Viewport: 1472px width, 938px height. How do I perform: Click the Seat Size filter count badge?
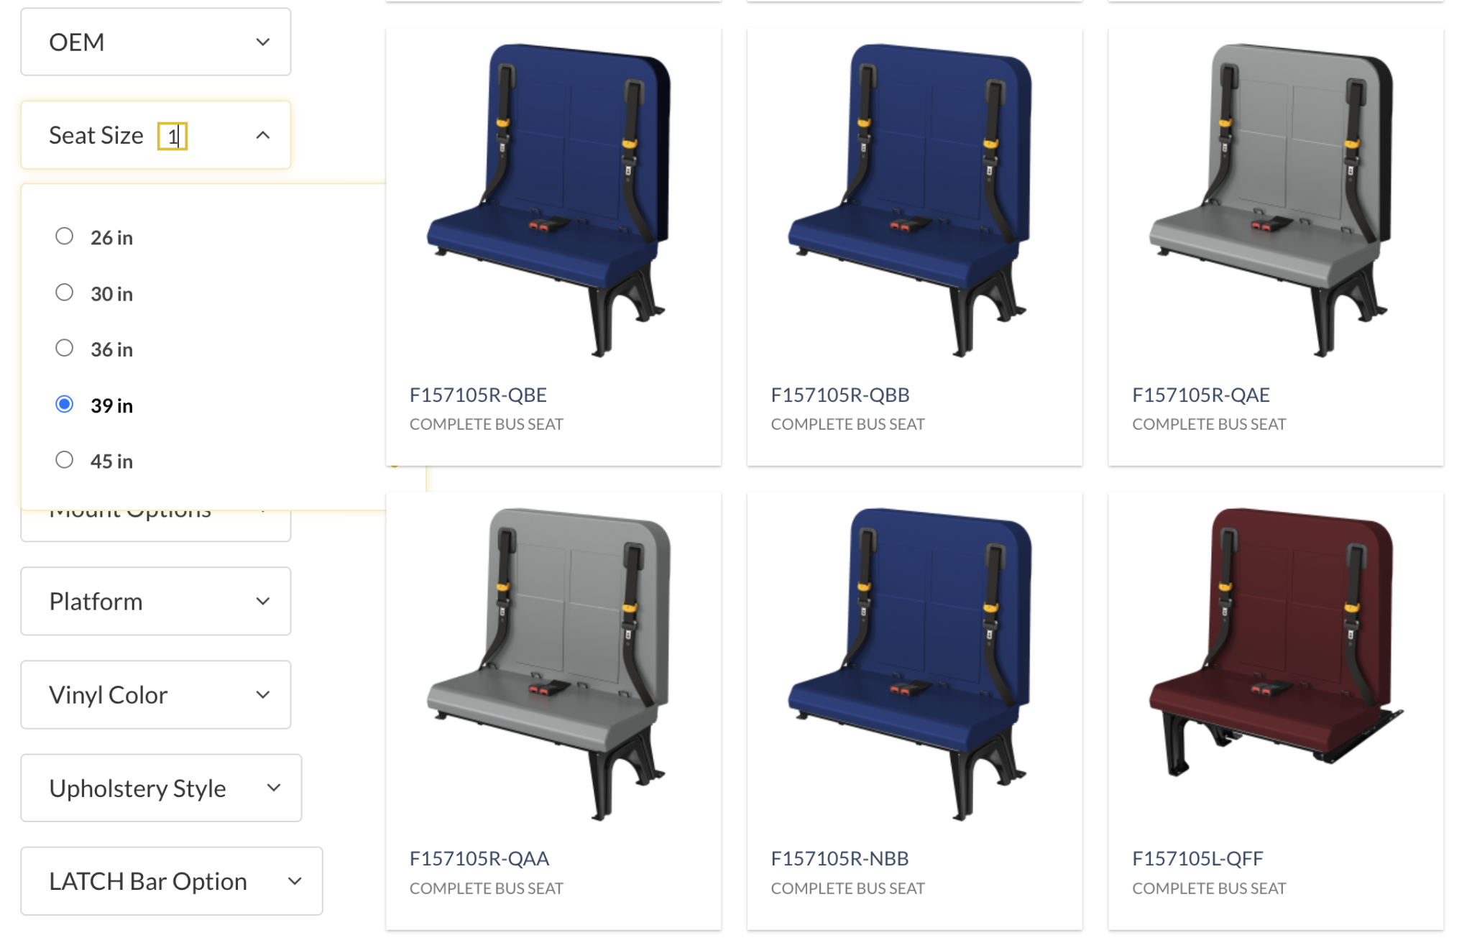172,136
